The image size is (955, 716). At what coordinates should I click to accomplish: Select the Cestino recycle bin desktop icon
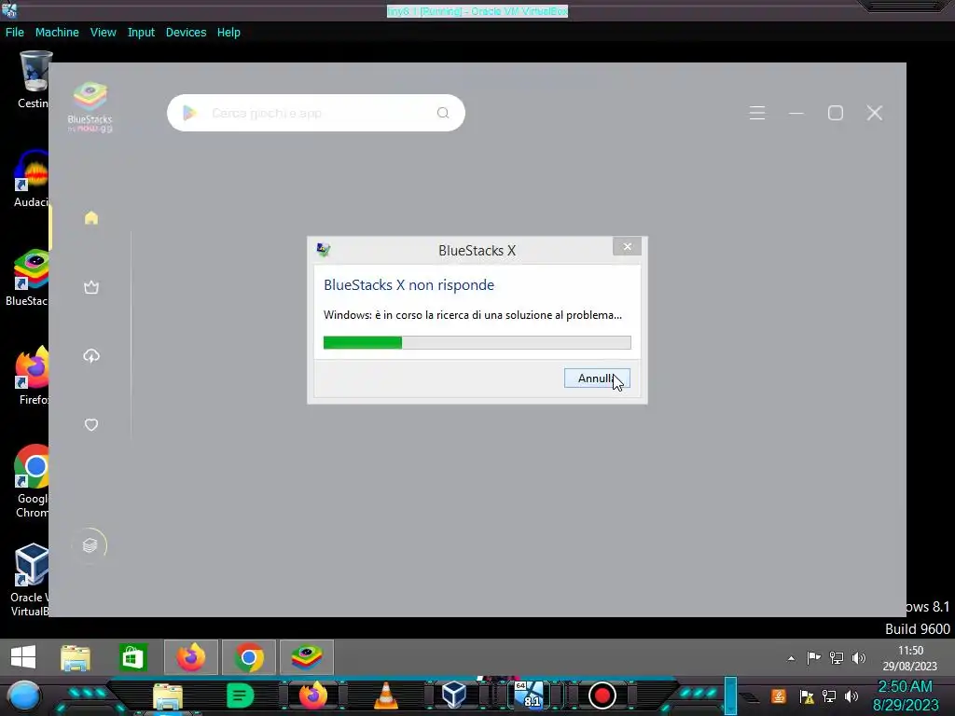[x=34, y=80]
